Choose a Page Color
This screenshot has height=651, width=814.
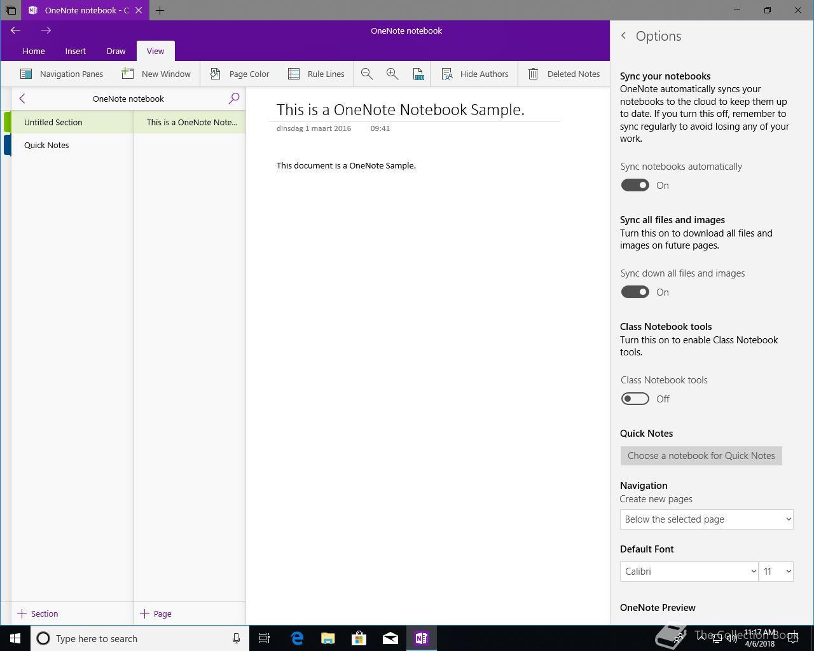coord(240,74)
